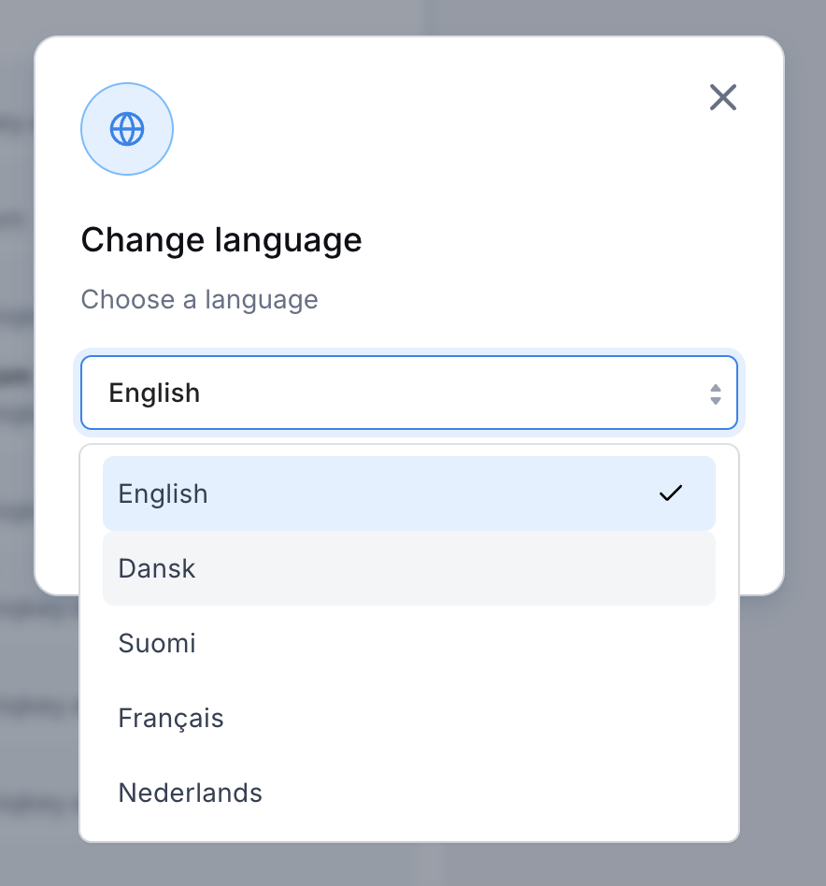Select Dansk from the language list
The width and height of the screenshot is (826, 886).
click(409, 568)
